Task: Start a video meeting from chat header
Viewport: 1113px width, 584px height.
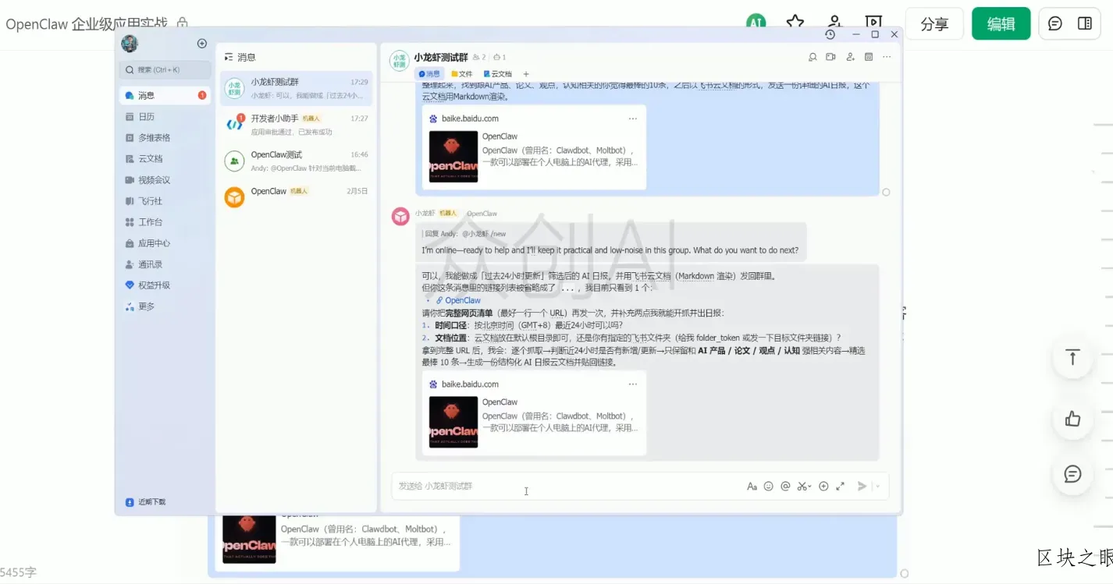Action: pos(830,57)
